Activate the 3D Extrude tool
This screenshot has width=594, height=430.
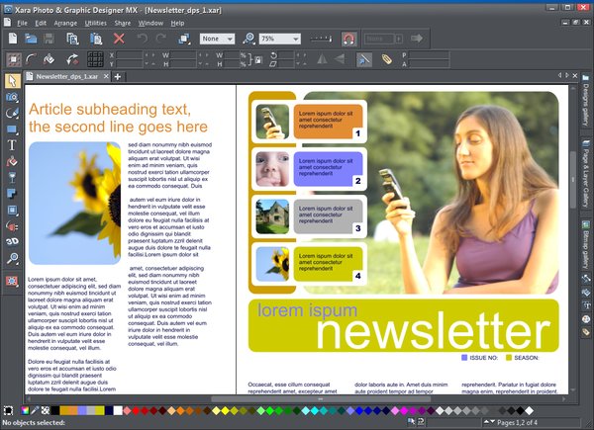click(12, 241)
